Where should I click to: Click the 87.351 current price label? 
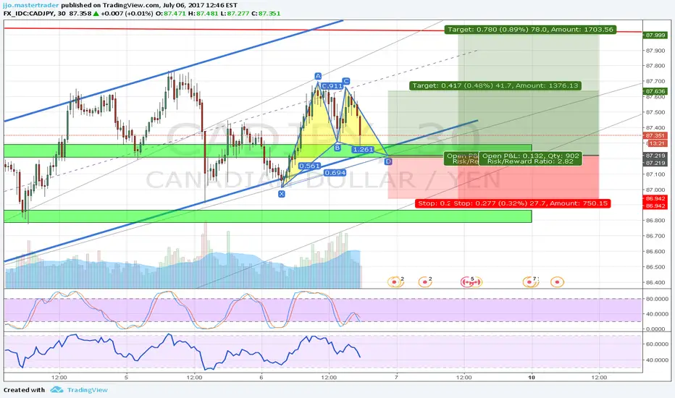(655, 135)
